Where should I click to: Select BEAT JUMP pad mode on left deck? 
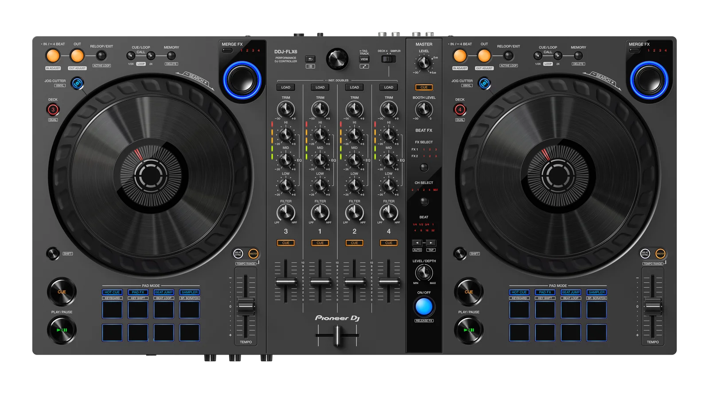(x=164, y=293)
